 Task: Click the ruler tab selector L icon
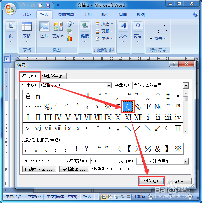[x=7, y=59]
